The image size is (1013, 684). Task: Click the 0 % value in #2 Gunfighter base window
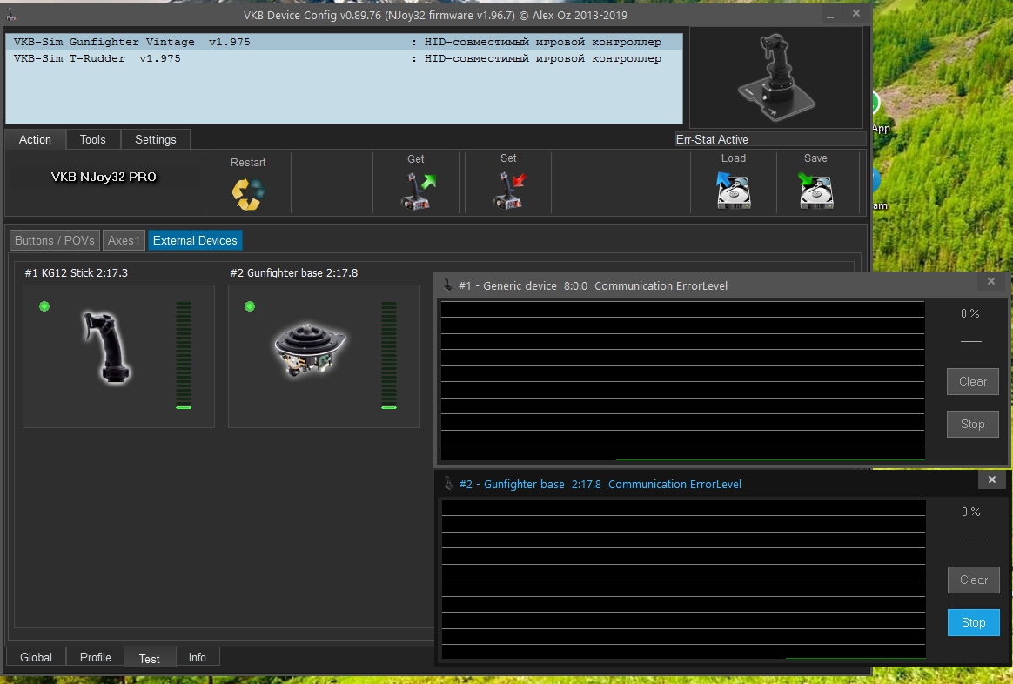(x=971, y=512)
